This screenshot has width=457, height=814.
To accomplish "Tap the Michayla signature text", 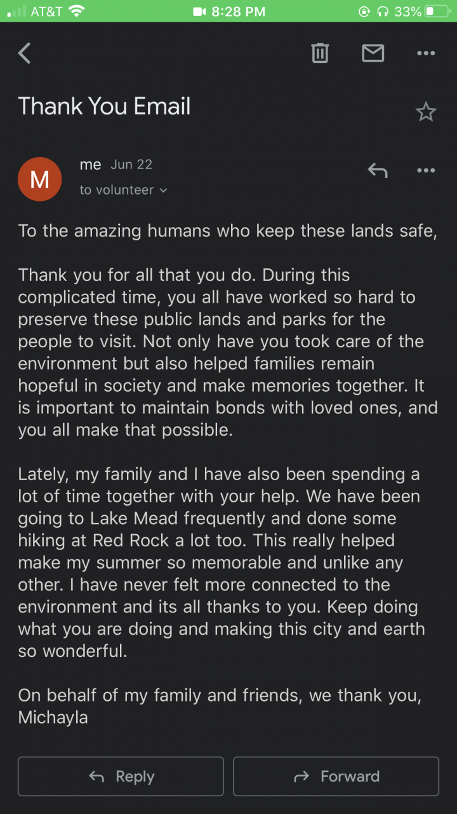I will (x=53, y=717).
